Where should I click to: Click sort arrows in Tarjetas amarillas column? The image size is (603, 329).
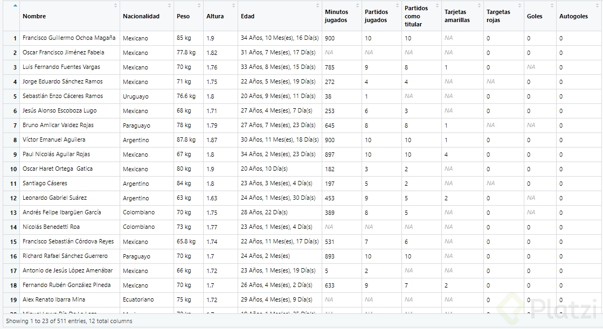tap(479, 5)
